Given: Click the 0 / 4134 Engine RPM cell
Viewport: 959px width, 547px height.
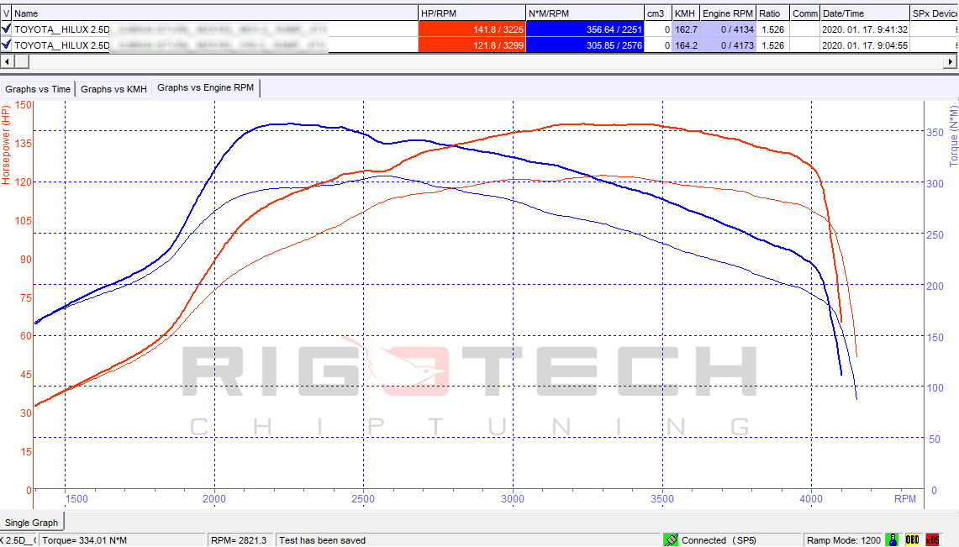Looking at the screenshot, I should click(728, 29).
